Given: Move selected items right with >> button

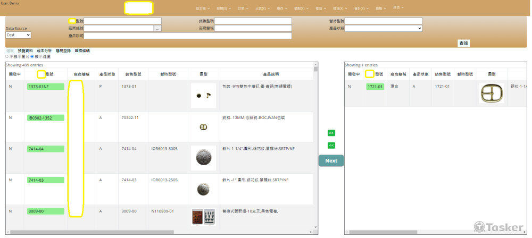Looking at the screenshot, I should click(x=331, y=133).
